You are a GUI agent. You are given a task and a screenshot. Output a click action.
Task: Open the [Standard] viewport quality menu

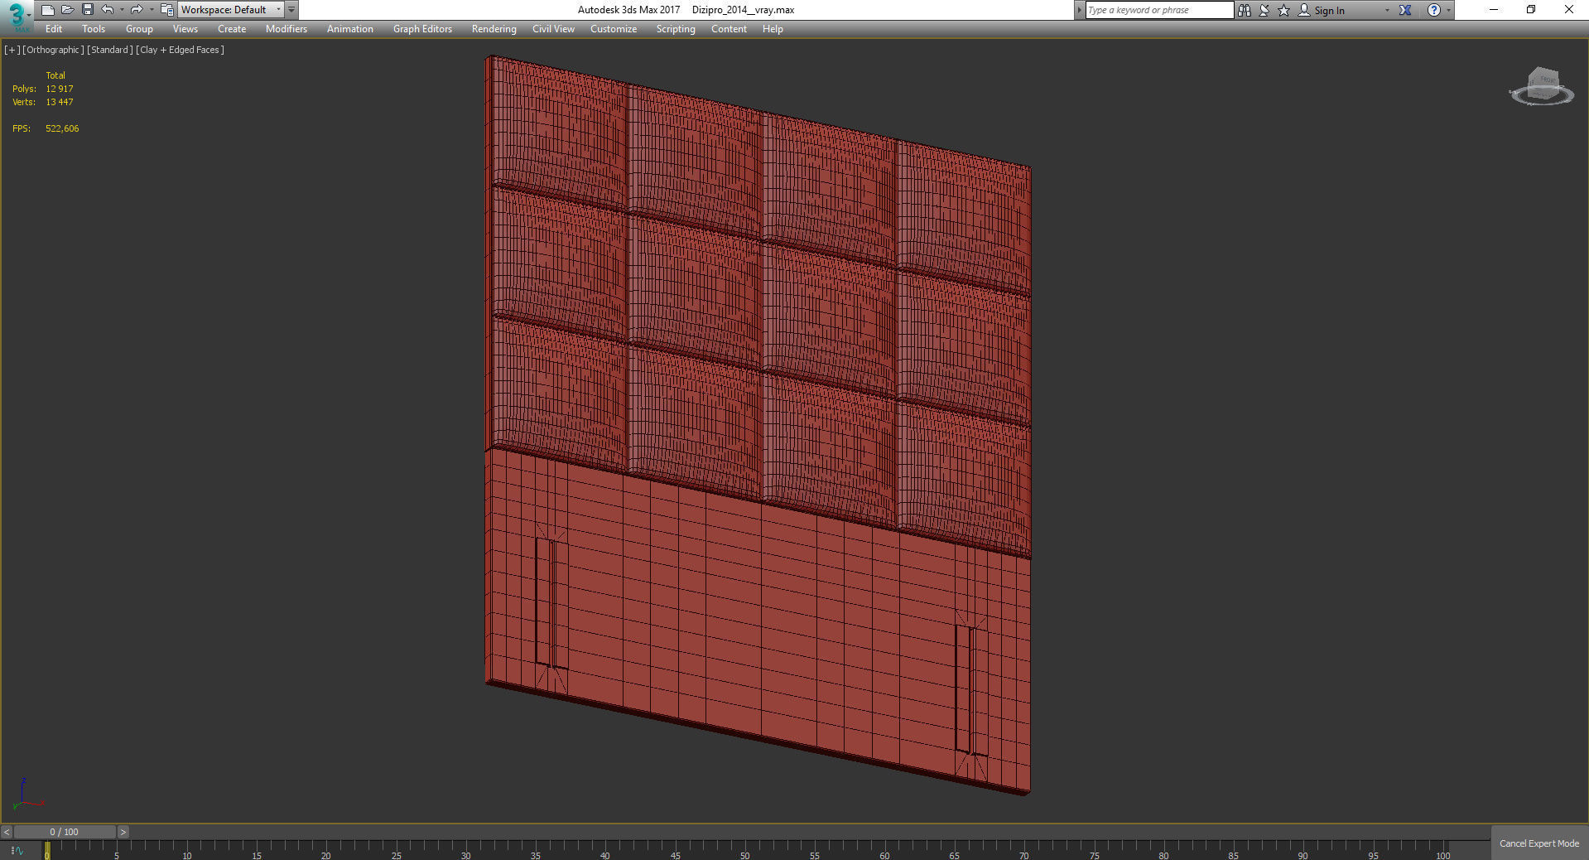tap(109, 50)
